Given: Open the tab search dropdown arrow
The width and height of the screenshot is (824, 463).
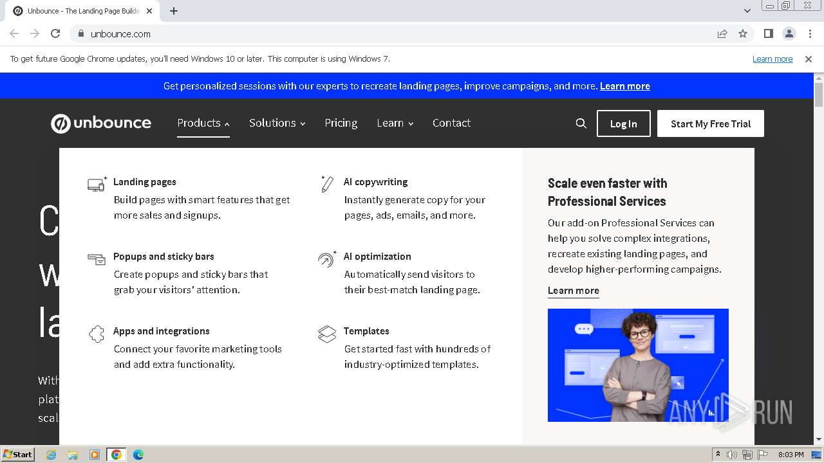Looking at the screenshot, I should [747, 10].
